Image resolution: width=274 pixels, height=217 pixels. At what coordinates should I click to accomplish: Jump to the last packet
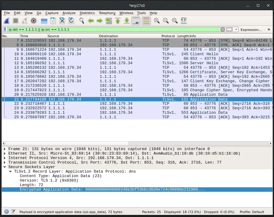(127, 21)
